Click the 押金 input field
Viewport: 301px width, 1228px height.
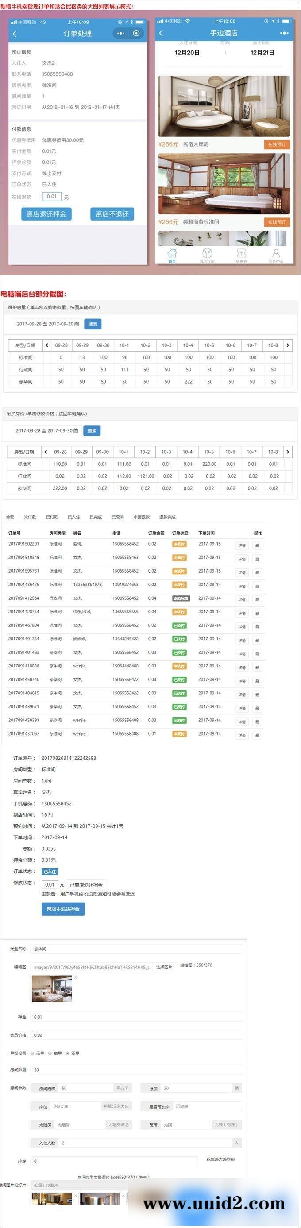136,1017
